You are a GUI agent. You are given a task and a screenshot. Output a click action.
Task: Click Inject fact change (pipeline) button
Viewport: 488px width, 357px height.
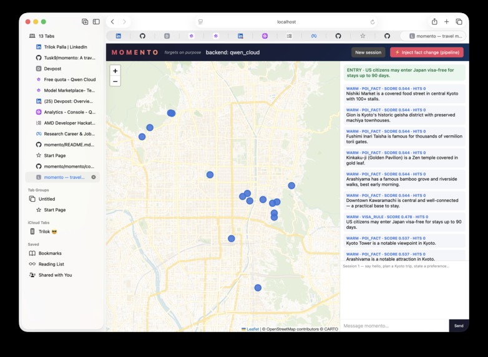(x=427, y=52)
